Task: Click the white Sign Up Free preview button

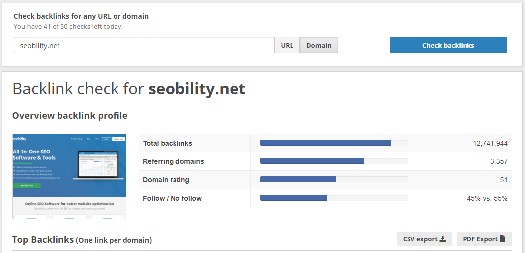Action: (x=118, y=139)
